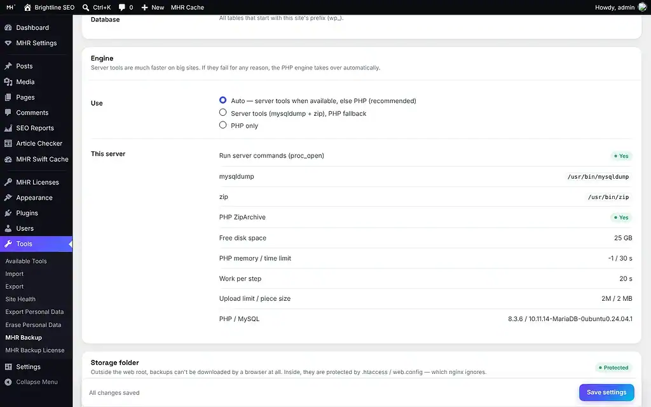Click the Collapse Menu arrow icon
The height and width of the screenshot is (407, 651).
click(x=8, y=382)
